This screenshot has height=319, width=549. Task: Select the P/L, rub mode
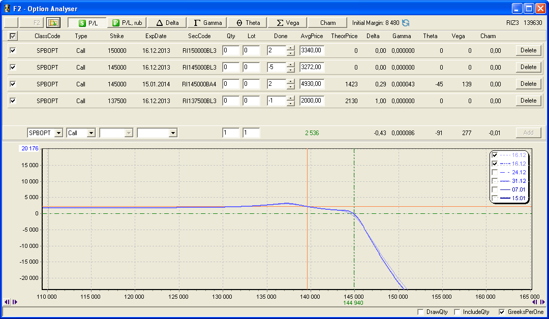(x=127, y=23)
